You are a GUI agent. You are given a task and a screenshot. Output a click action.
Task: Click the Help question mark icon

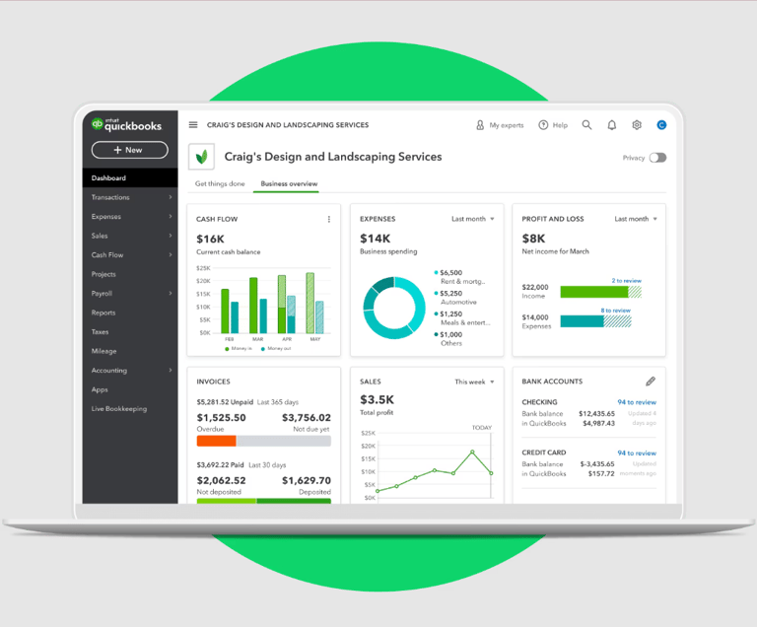coord(543,125)
